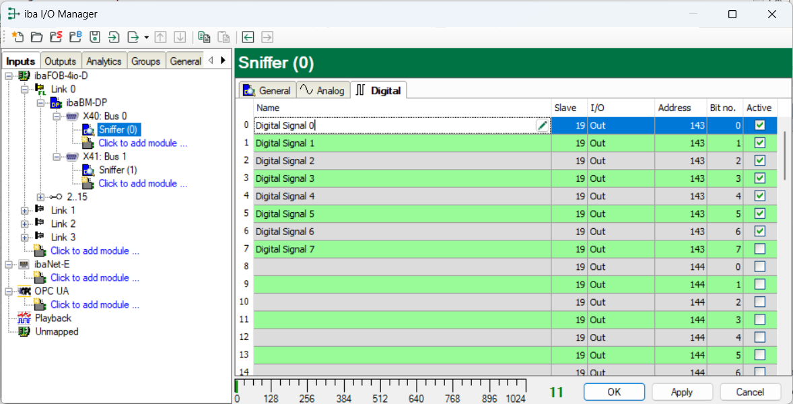Check the Active box for row 10

[x=760, y=302]
